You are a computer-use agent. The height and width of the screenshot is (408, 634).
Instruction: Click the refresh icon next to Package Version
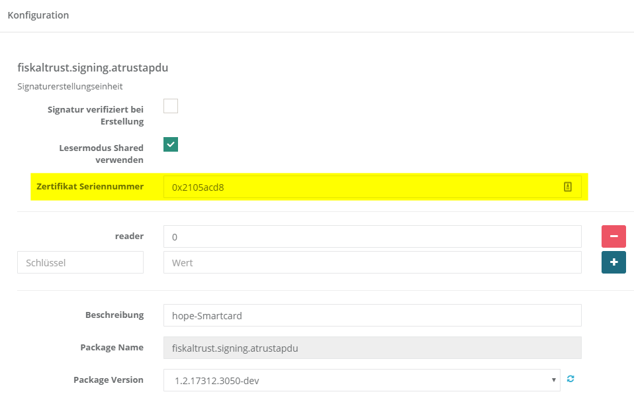point(570,379)
